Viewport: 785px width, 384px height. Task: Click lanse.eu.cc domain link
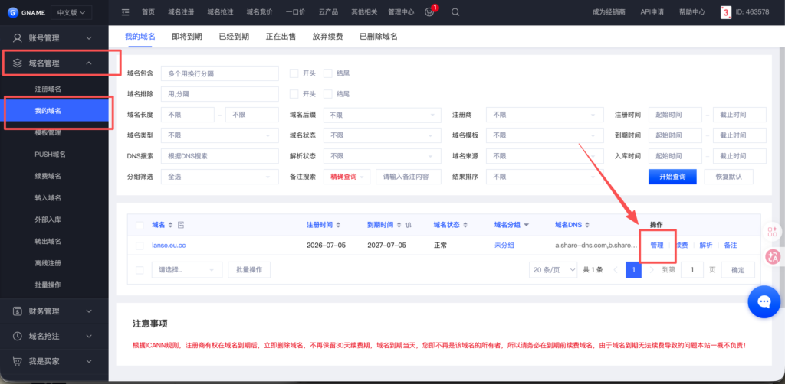pyautogui.click(x=169, y=246)
